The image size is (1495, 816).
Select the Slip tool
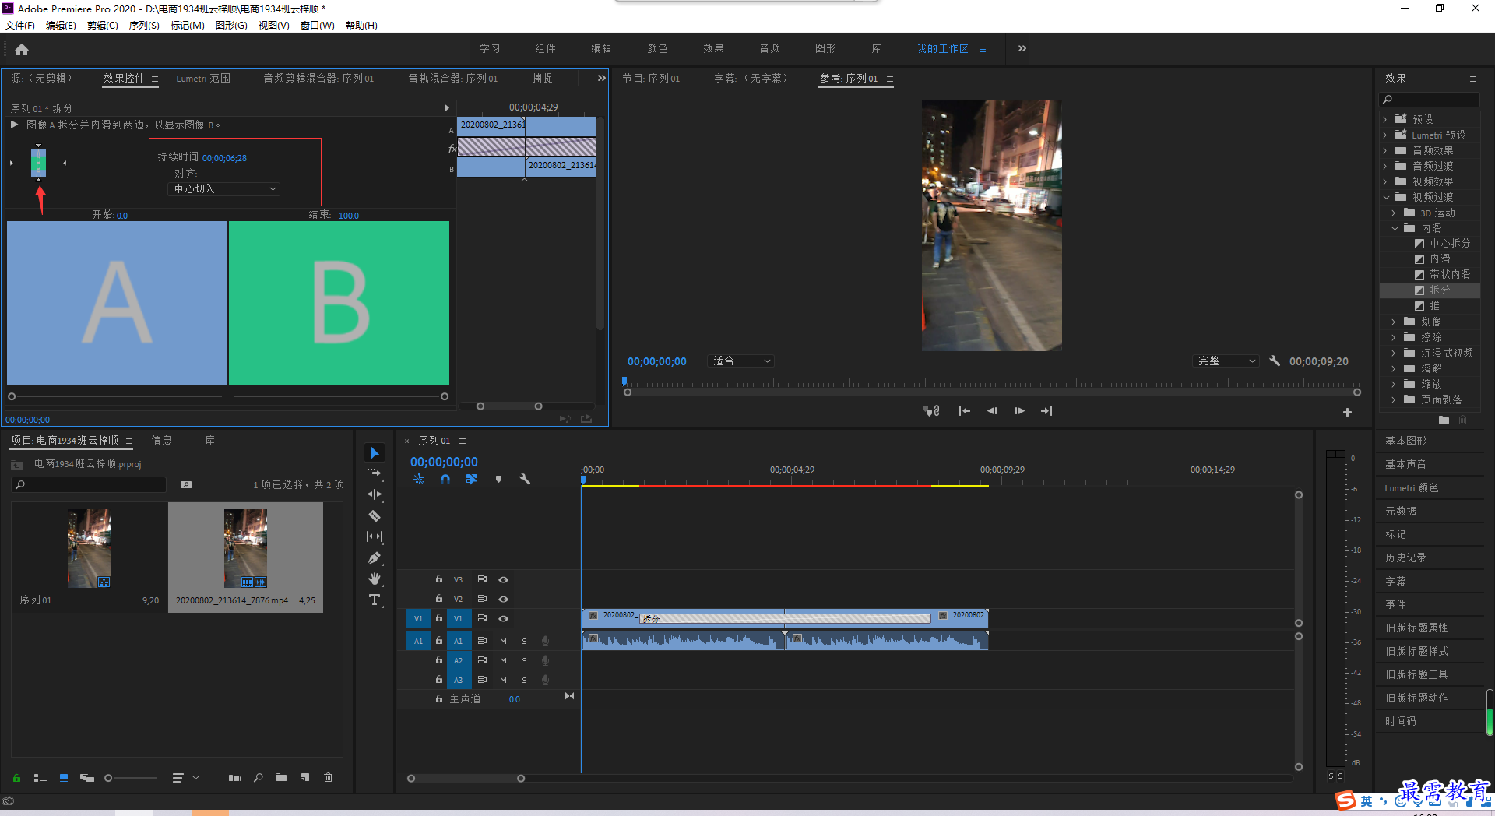click(375, 536)
